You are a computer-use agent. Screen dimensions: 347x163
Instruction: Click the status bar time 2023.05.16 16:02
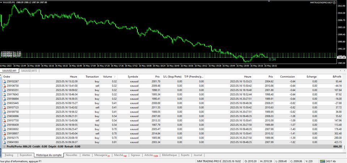pos(231,161)
